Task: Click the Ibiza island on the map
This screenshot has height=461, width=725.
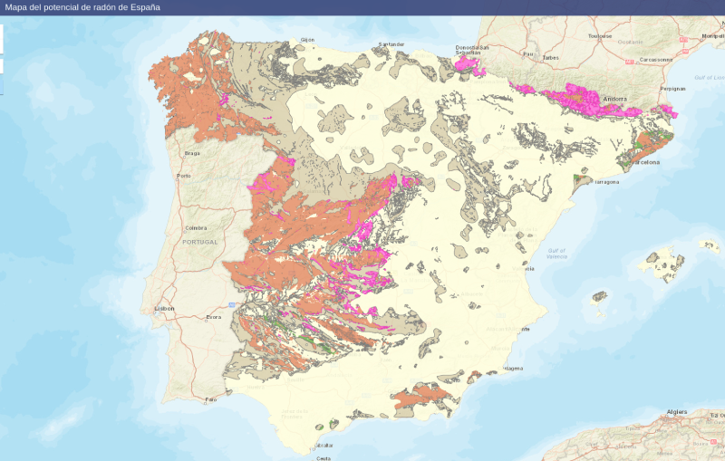Action: point(599,296)
